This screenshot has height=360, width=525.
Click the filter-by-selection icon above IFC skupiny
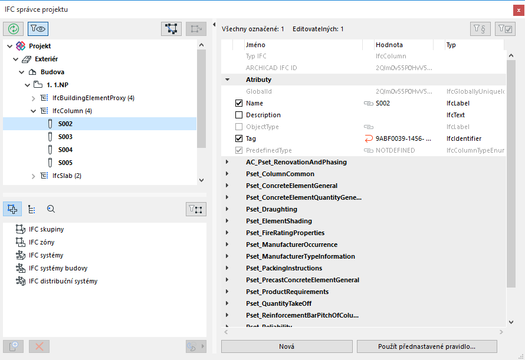[x=196, y=209]
